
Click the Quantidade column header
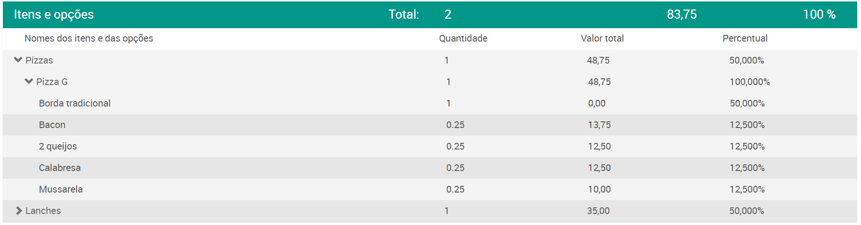coord(463,38)
